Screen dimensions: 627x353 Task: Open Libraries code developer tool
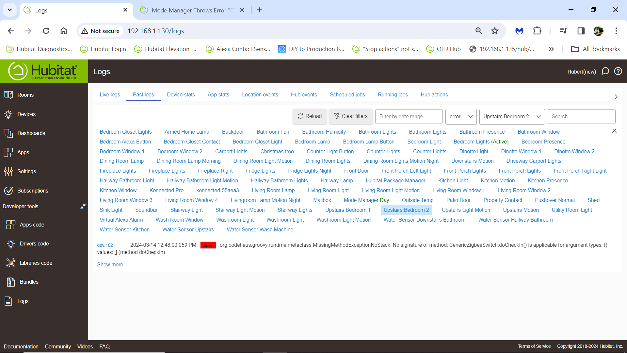coord(29,263)
